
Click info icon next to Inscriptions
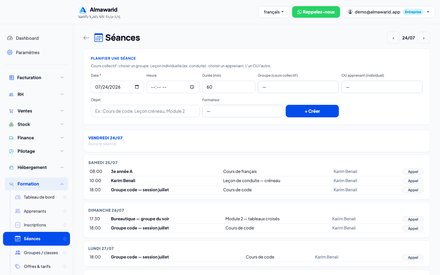(65, 225)
